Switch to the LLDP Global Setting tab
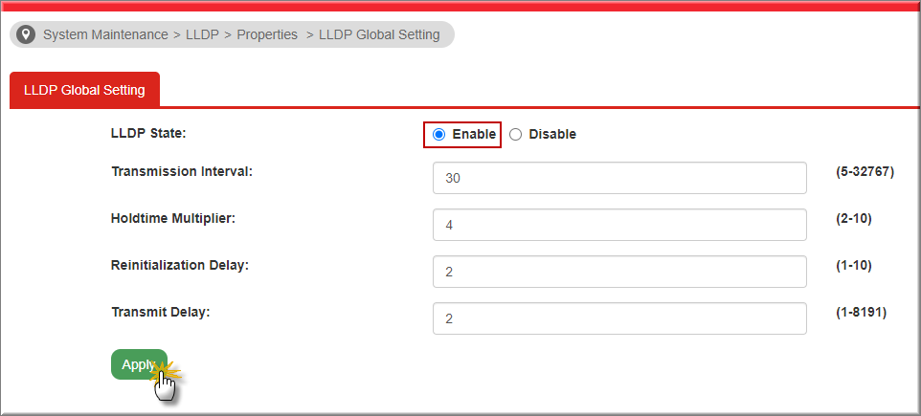The image size is (921, 416). click(x=84, y=90)
